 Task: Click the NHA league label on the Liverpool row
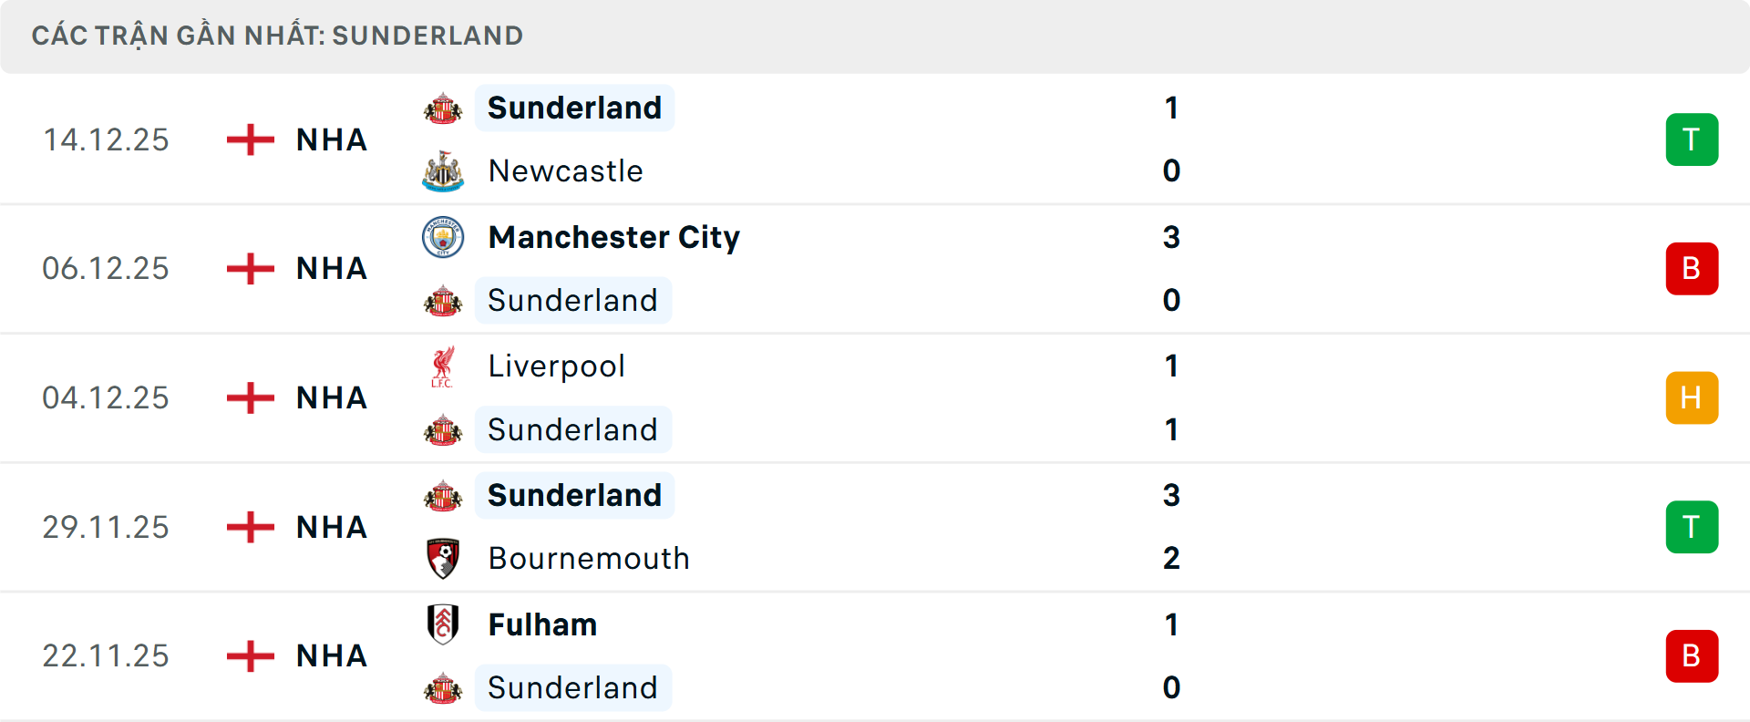[330, 397]
